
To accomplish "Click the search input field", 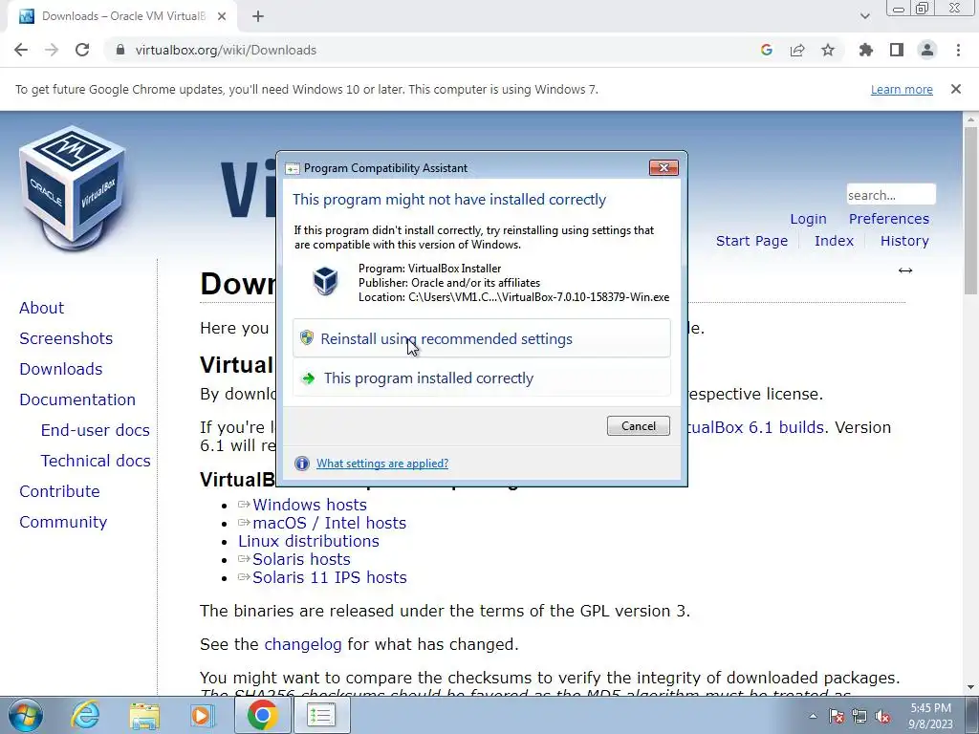I will [x=891, y=195].
